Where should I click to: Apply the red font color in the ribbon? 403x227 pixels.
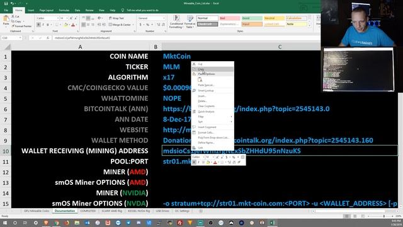point(73,25)
